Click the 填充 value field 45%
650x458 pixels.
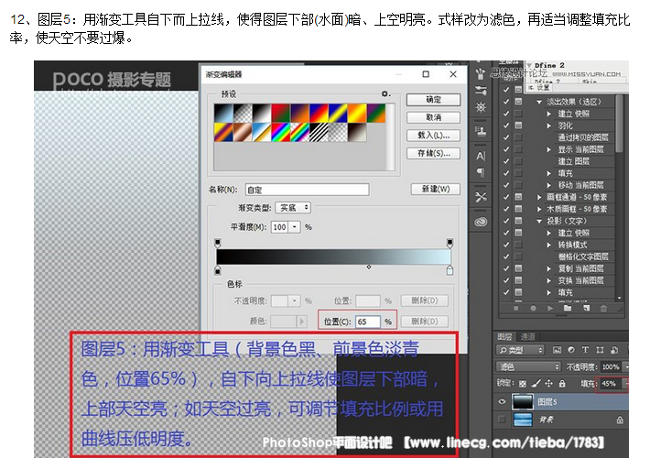[x=609, y=384]
